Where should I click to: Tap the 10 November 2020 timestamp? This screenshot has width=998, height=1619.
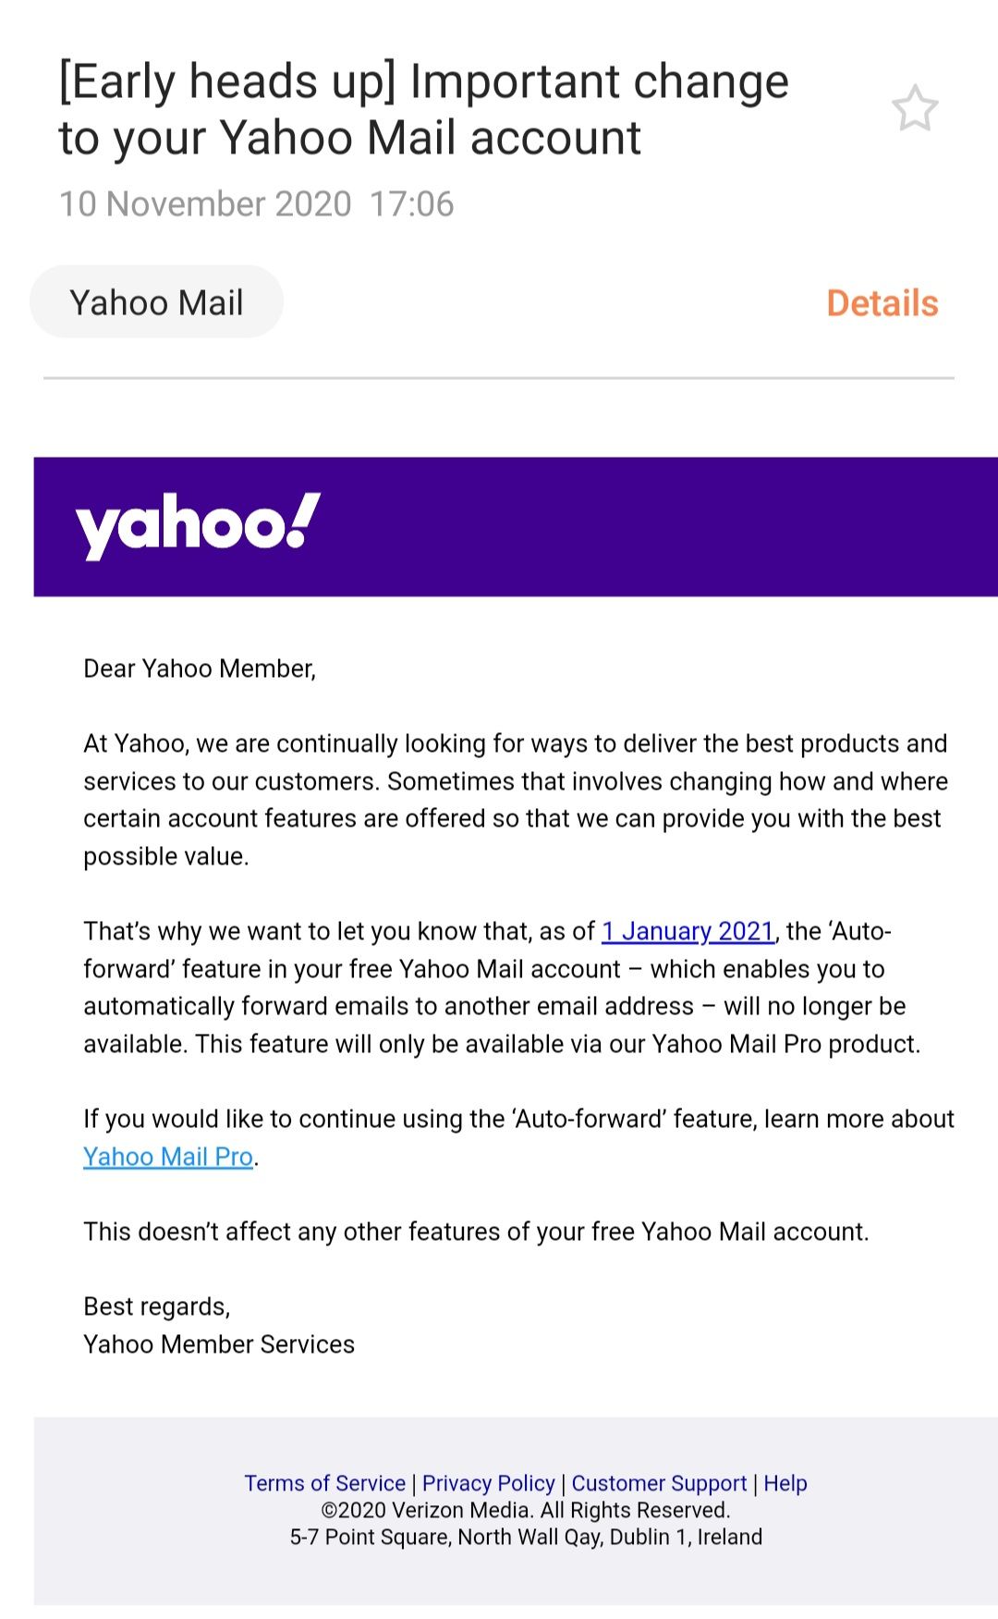(256, 204)
